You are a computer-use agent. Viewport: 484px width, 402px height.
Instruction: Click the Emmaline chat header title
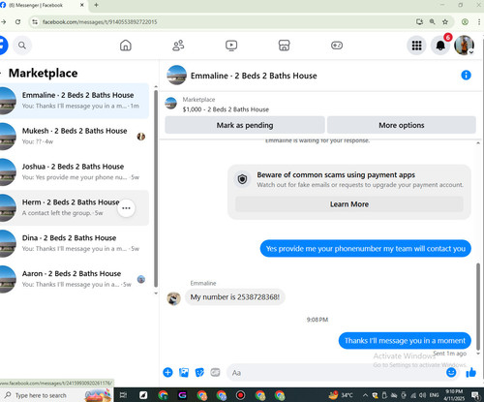[x=254, y=76]
